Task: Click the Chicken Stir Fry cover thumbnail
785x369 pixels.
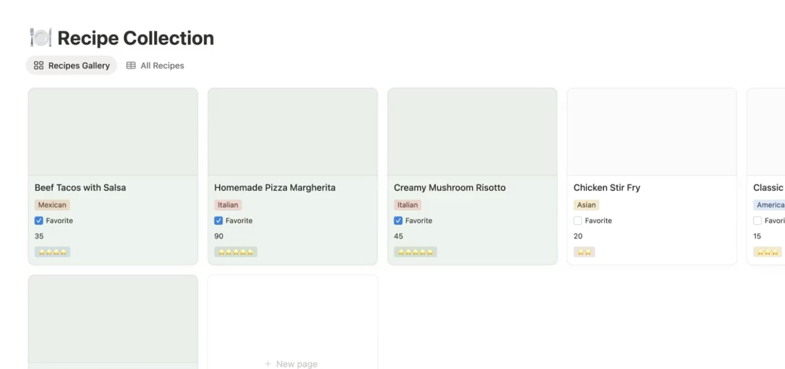Action: pyautogui.click(x=652, y=132)
